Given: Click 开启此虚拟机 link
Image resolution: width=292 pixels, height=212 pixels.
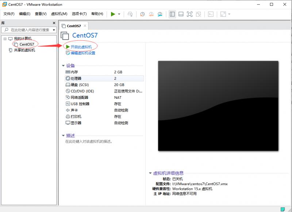Looking at the screenshot, I should [x=81, y=47].
